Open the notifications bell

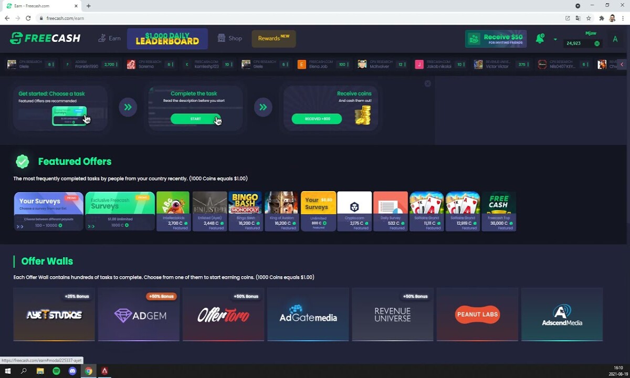tap(540, 38)
